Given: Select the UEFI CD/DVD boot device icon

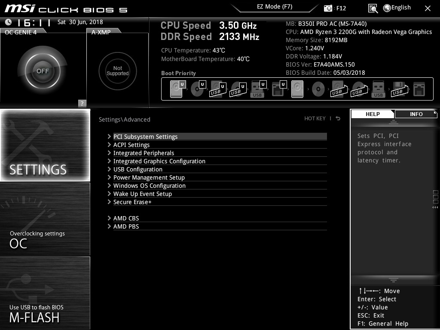Looking at the screenshot, I should [x=198, y=89].
